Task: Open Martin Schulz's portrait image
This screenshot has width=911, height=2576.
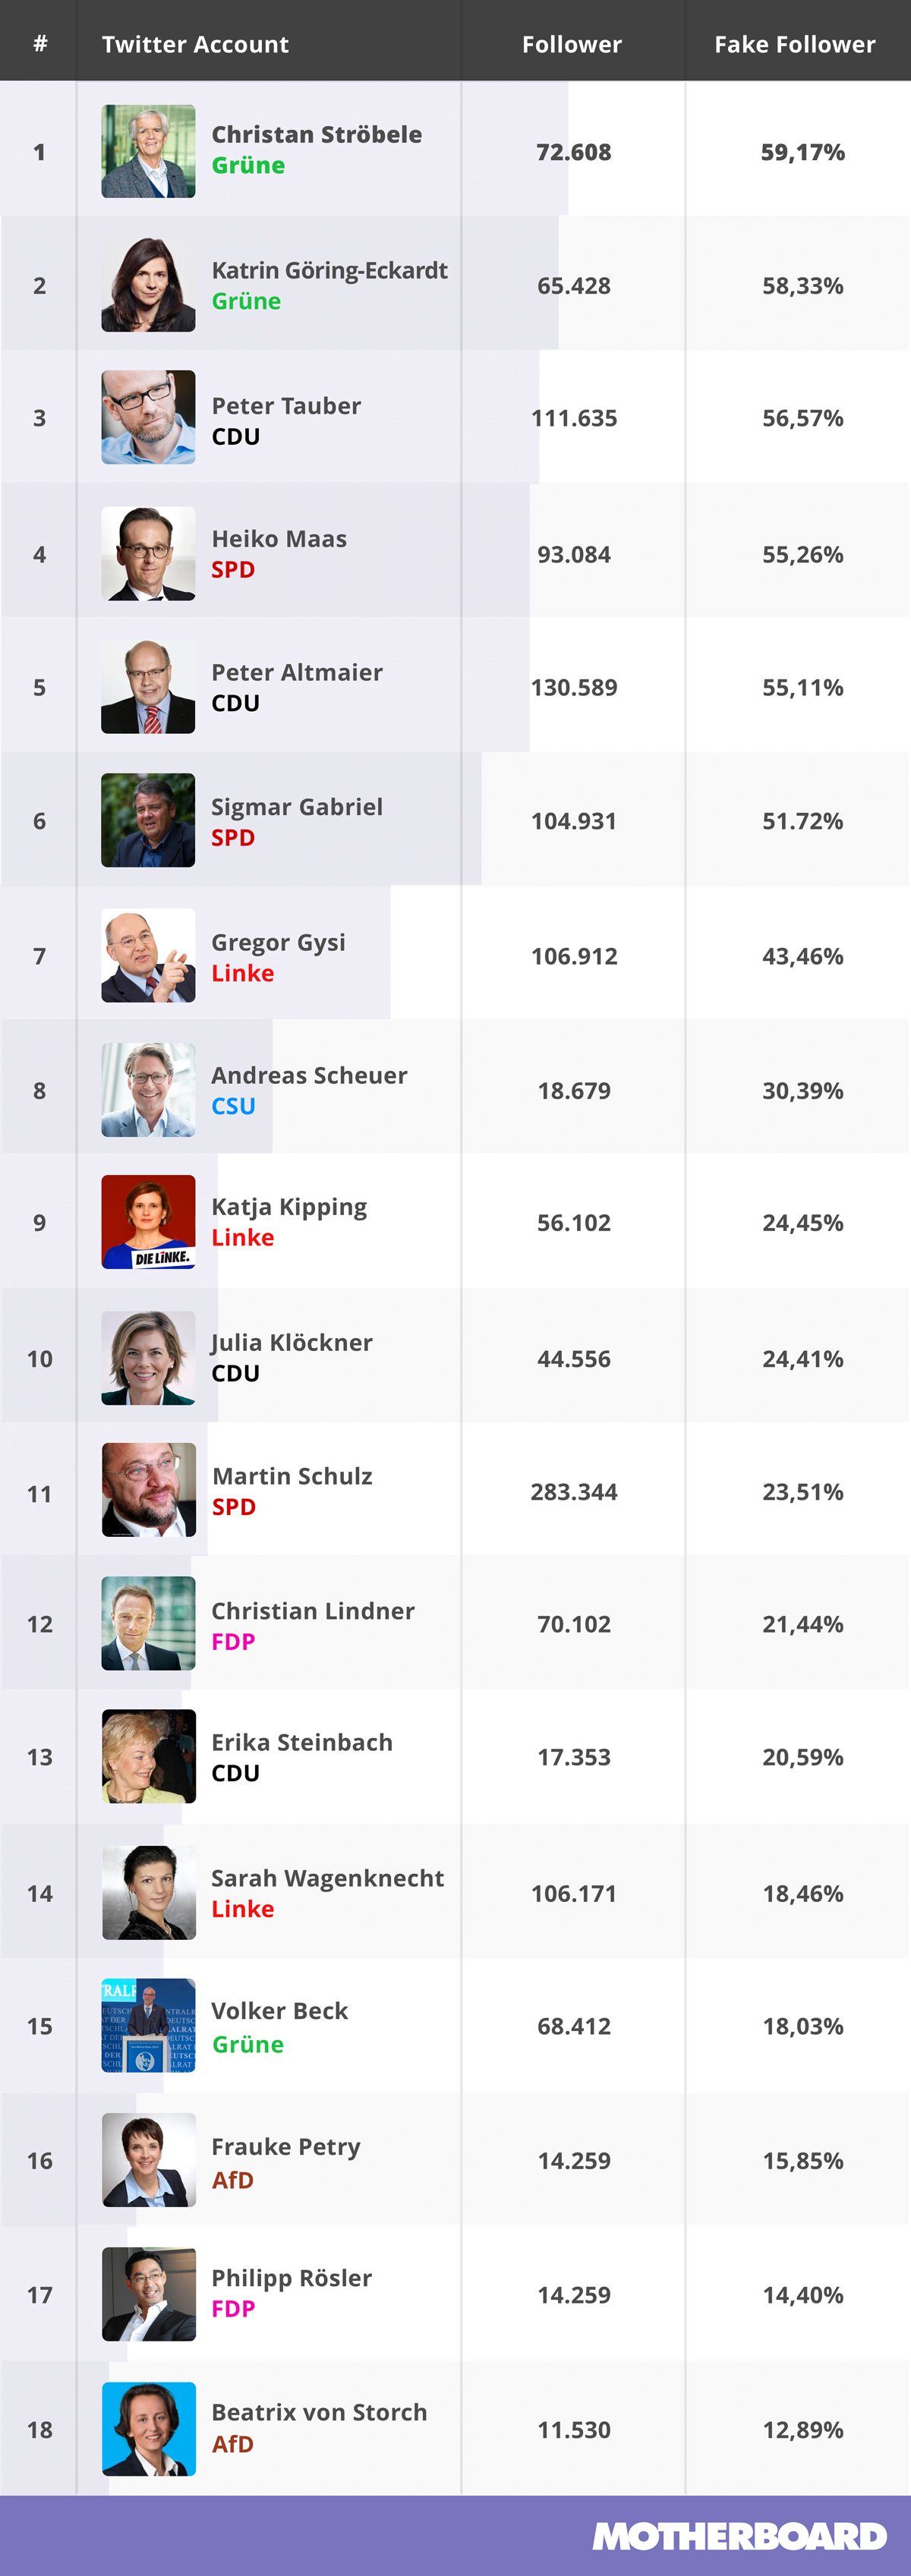Action: pyautogui.click(x=148, y=1490)
